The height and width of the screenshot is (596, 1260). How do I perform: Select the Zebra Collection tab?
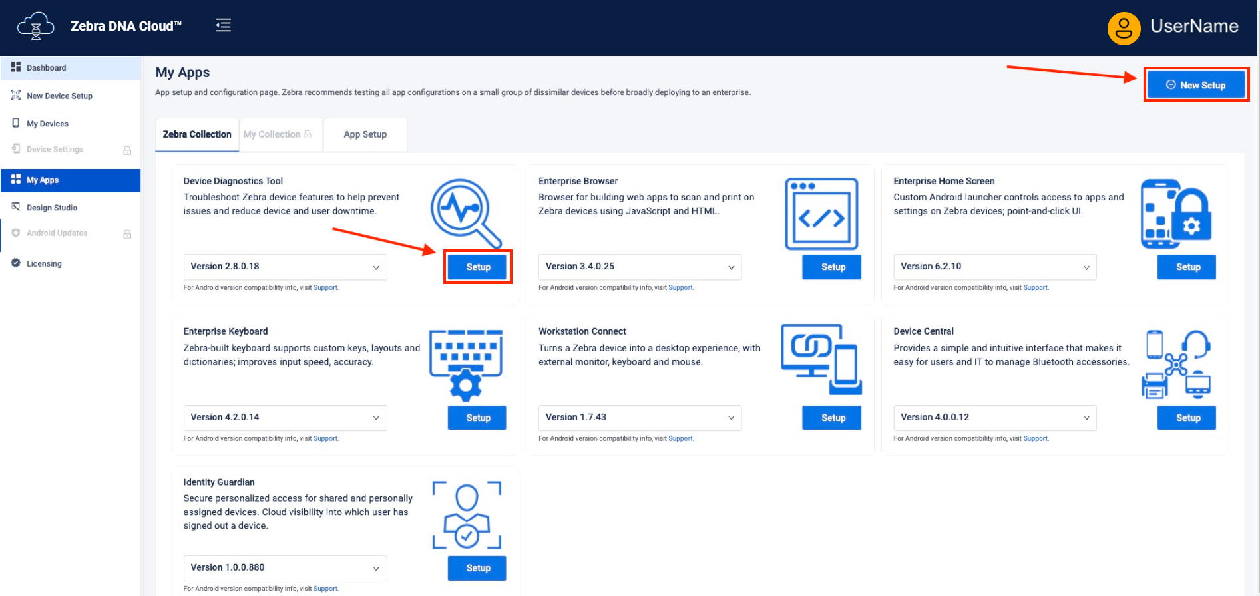(197, 134)
